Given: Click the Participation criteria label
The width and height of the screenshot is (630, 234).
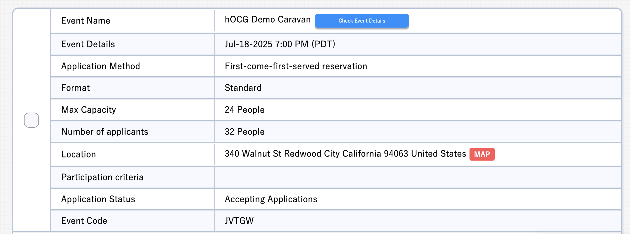Looking at the screenshot, I should (x=102, y=177).
